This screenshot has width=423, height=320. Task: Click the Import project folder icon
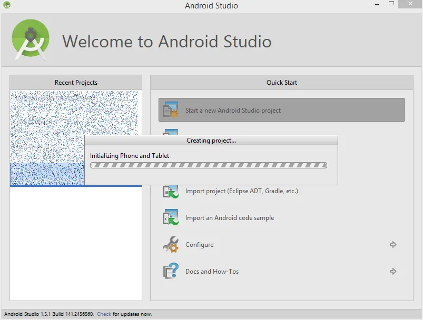tap(171, 191)
